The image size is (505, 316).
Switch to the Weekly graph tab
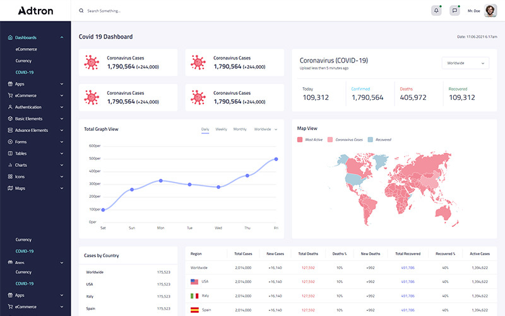[221, 129]
